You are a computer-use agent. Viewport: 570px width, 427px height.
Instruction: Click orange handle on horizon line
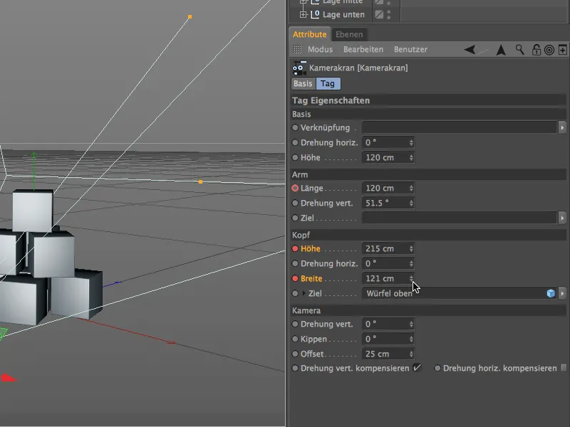click(200, 181)
